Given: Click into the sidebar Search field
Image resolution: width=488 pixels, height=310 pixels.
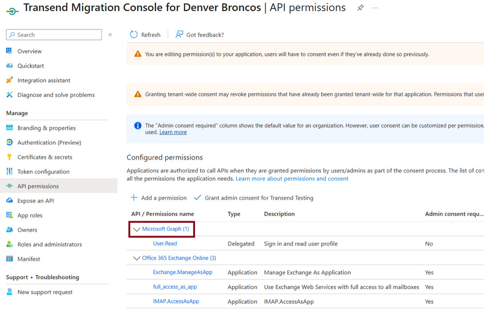Looking at the screenshot, I should click(x=54, y=35).
